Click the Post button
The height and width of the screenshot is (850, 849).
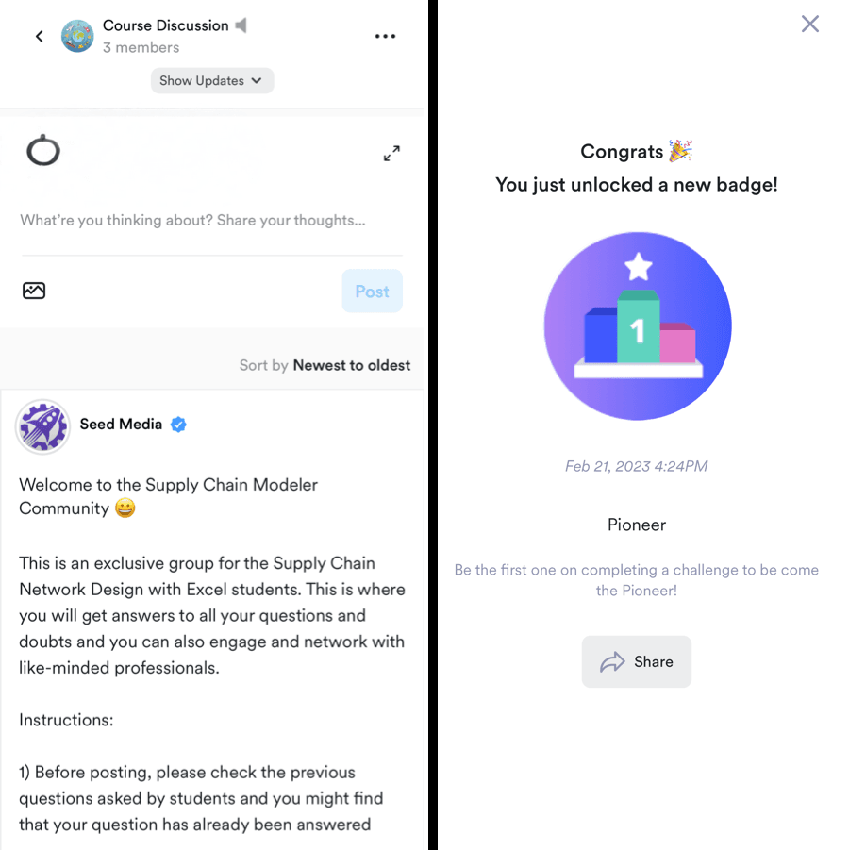point(372,292)
